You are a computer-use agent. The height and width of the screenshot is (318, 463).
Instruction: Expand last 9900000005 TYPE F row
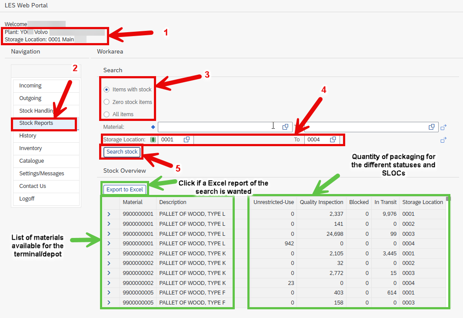109,302
